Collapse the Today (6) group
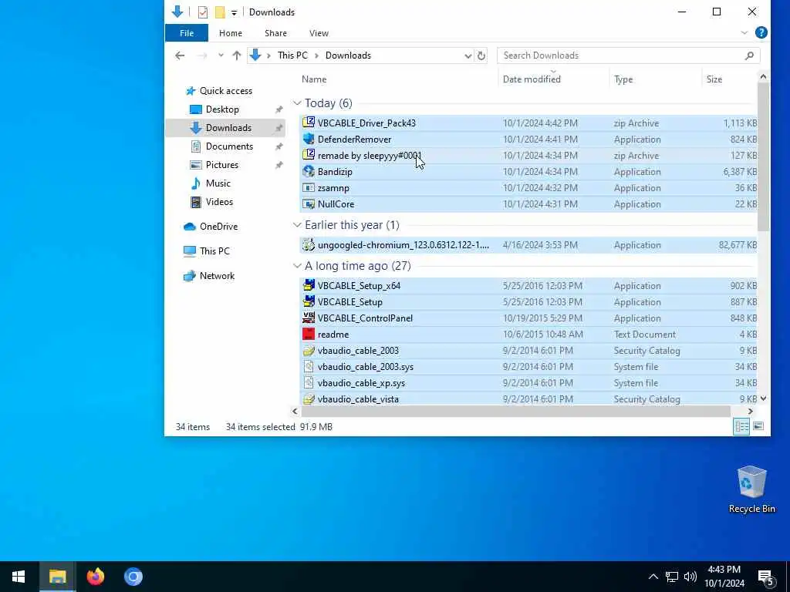The height and width of the screenshot is (592, 790). pos(297,103)
